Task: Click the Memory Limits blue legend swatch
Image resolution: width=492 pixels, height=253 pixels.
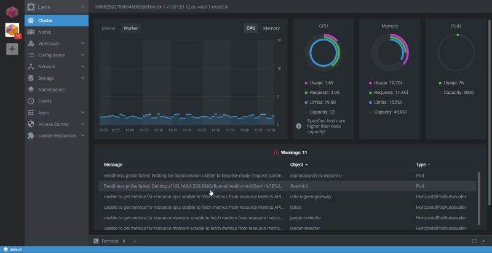Action: (371, 103)
